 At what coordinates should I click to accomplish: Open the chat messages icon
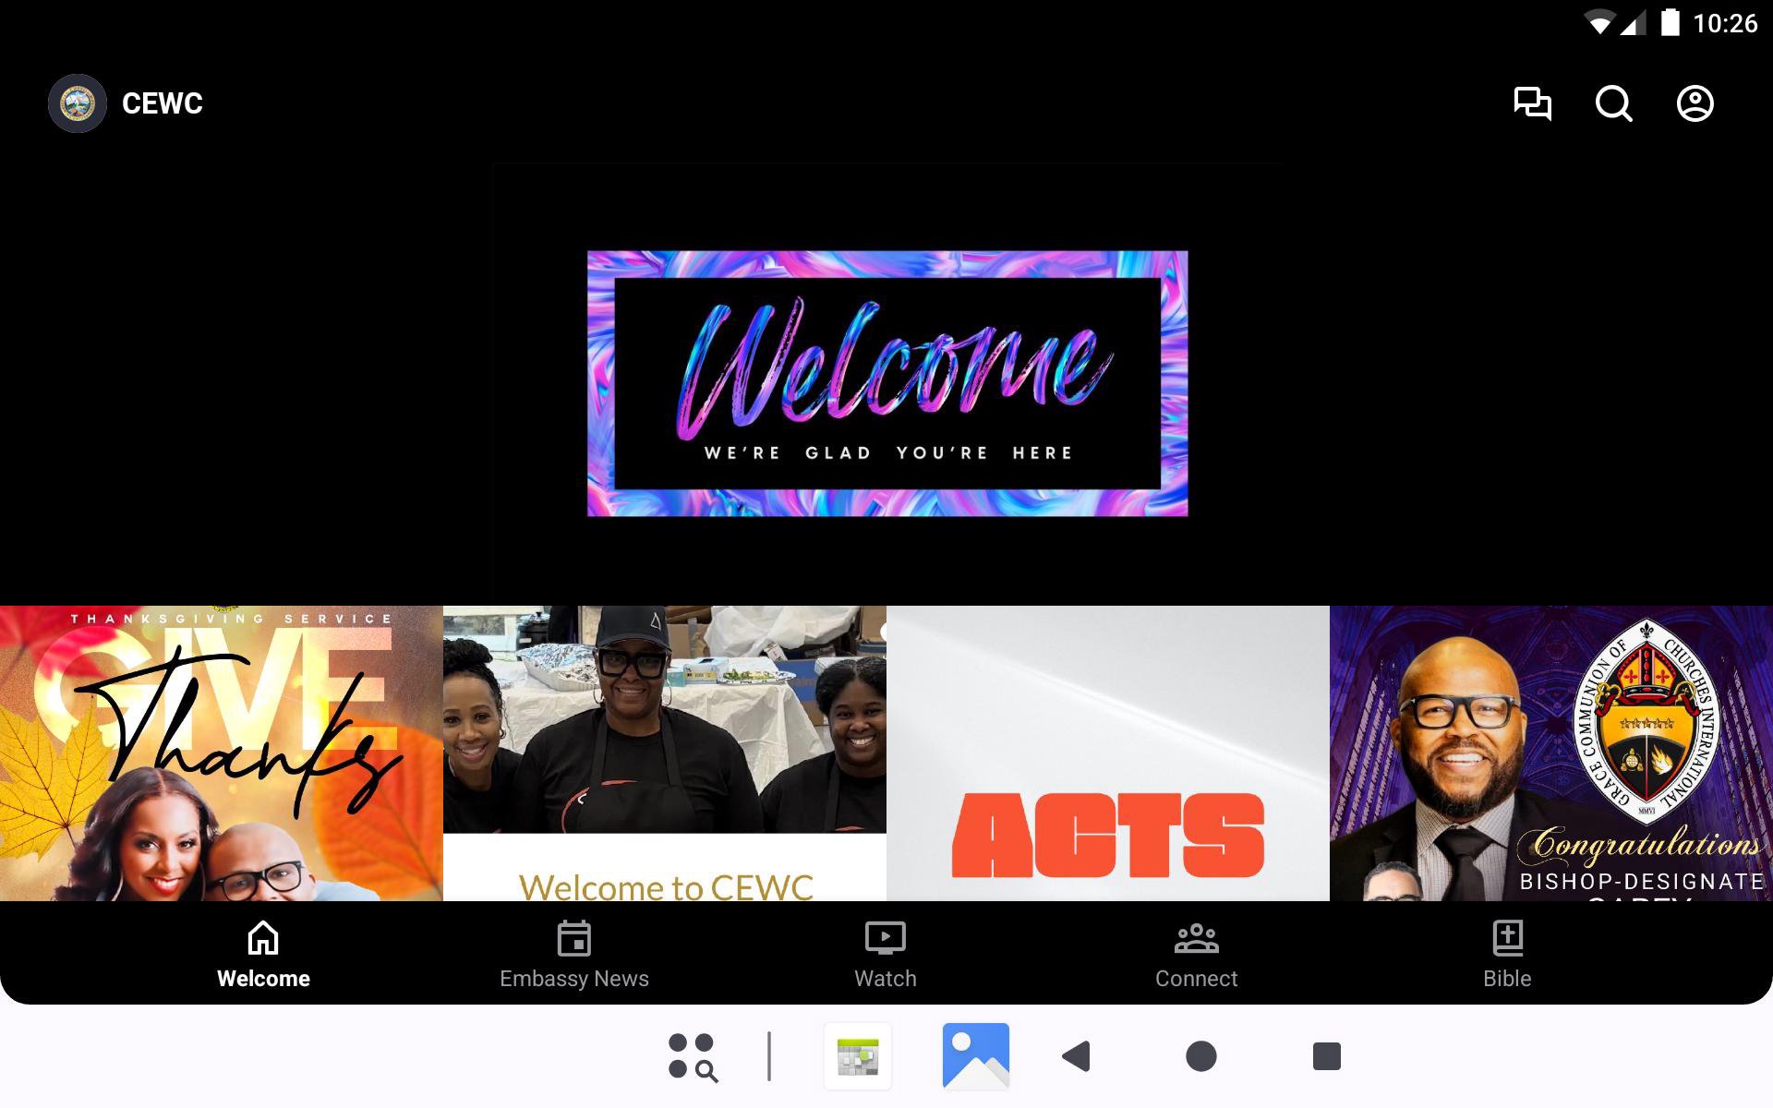point(1532,103)
